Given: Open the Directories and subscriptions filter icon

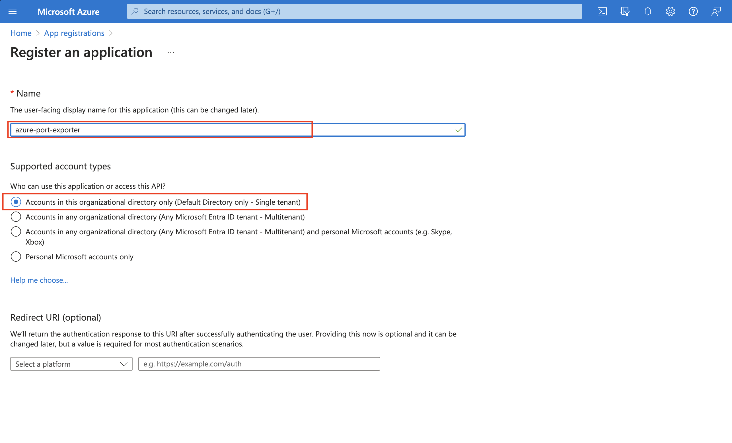Looking at the screenshot, I should click(625, 12).
